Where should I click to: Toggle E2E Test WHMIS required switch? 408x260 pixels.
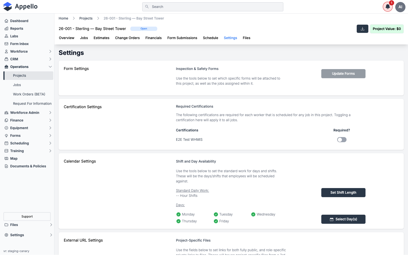tap(342, 140)
